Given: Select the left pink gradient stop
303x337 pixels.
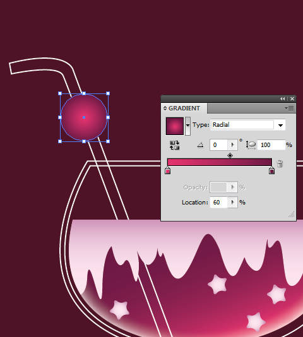Looking at the screenshot, I should coord(167,170).
